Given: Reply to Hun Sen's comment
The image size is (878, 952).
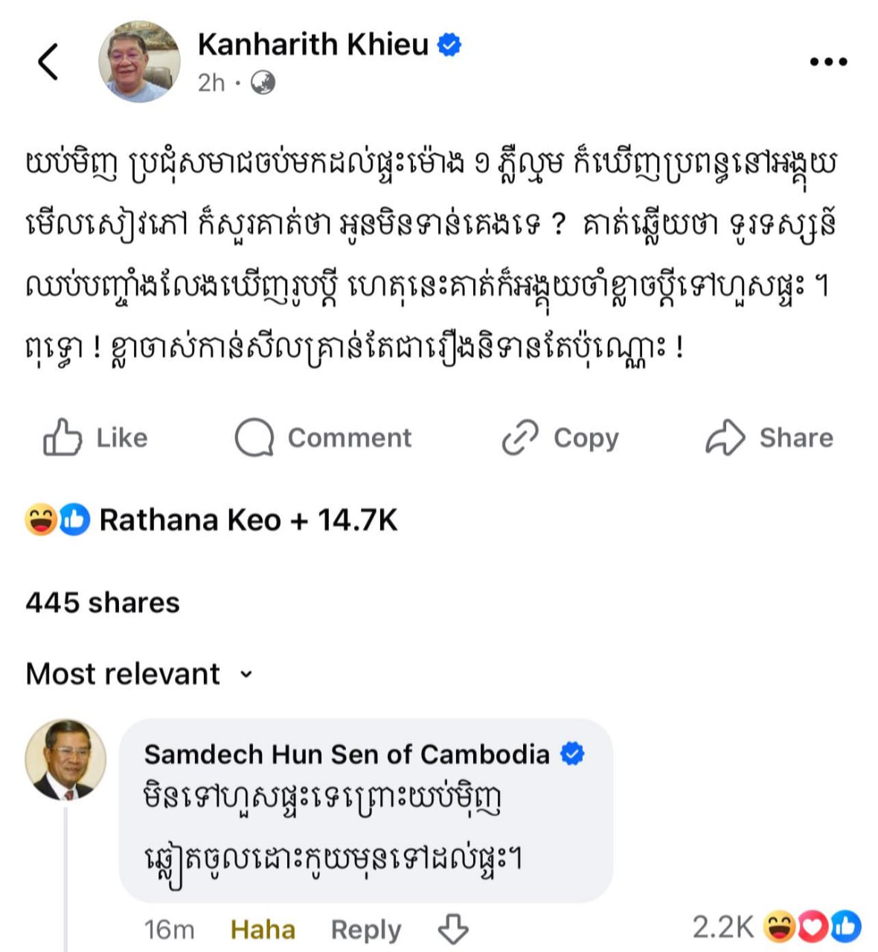Looking at the screenshot, I should point(365,930).
